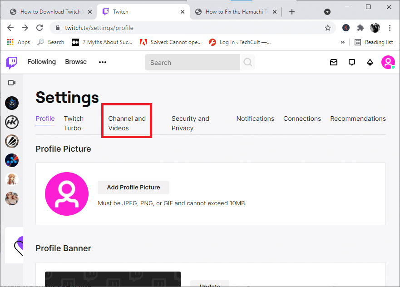
Task: Reload the page
Action: [x=40, y=28]
